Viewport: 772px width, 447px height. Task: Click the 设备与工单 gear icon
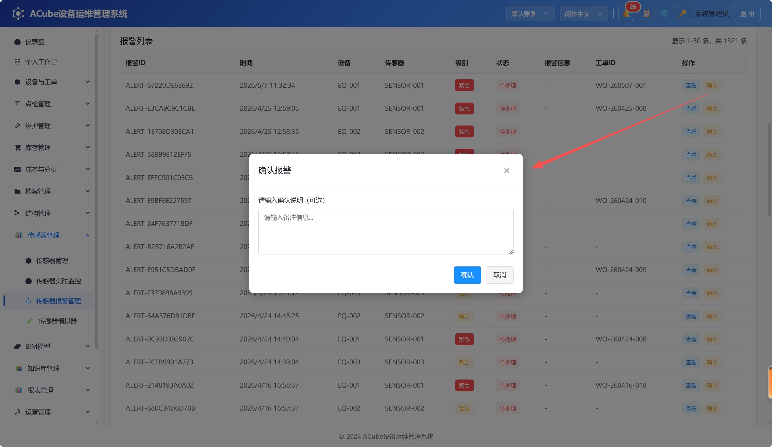(x=18, y=82)
